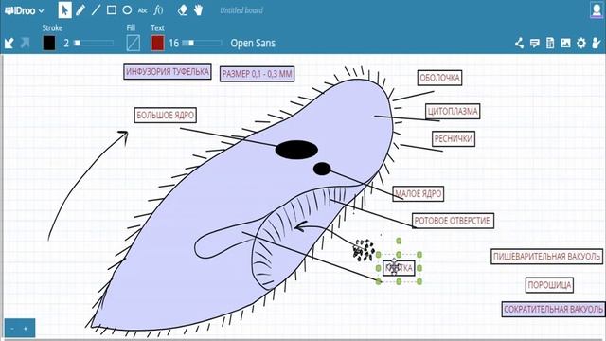Open the settings gear icon
The height and width of the screenshot is (341, 606).
point(581,43)
